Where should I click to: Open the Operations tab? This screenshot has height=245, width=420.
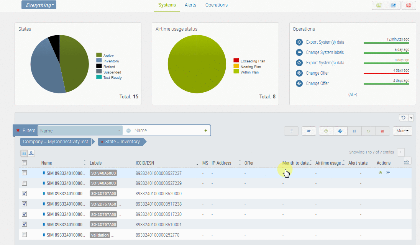coord(217,5)
